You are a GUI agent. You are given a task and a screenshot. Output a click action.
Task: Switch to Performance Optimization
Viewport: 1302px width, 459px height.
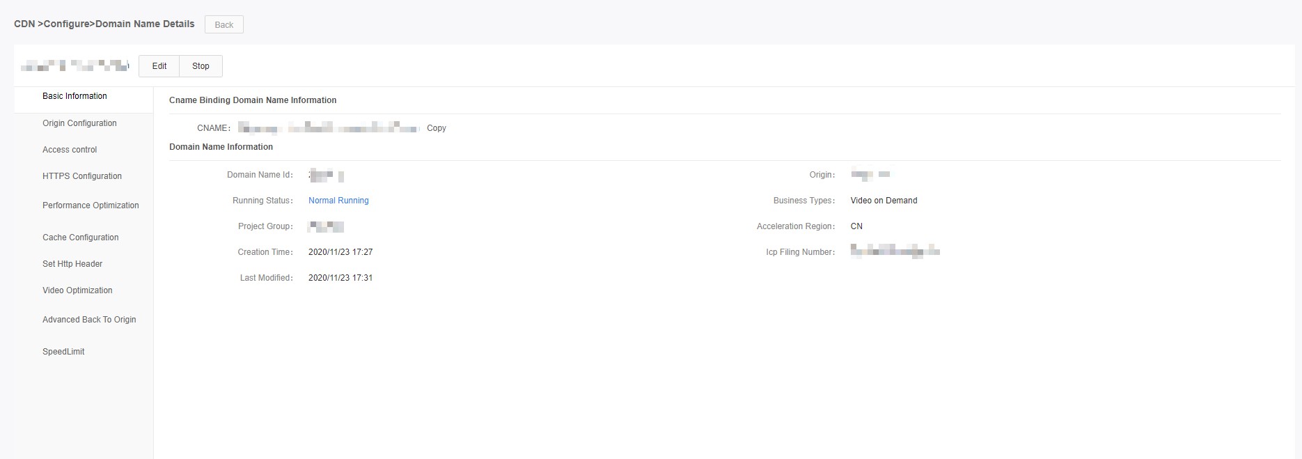pyautogui.click(x=91, y=205)
